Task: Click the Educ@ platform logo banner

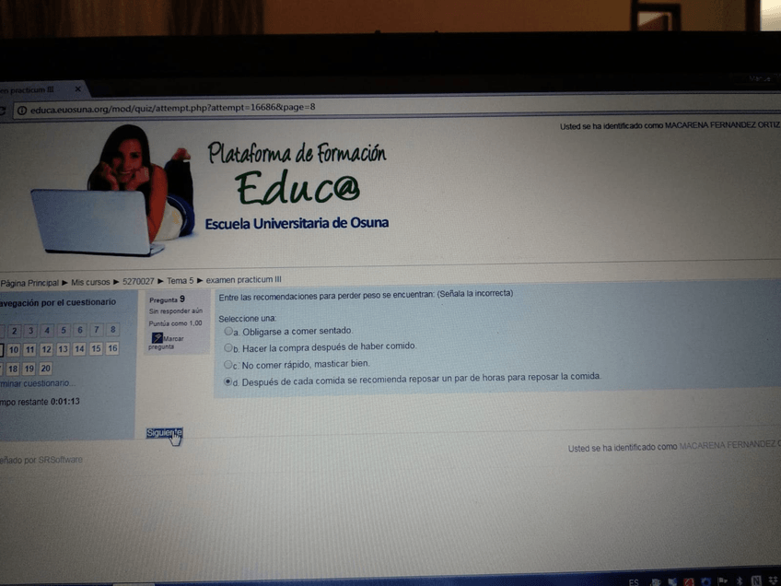Action: click(x=209, y=190)
